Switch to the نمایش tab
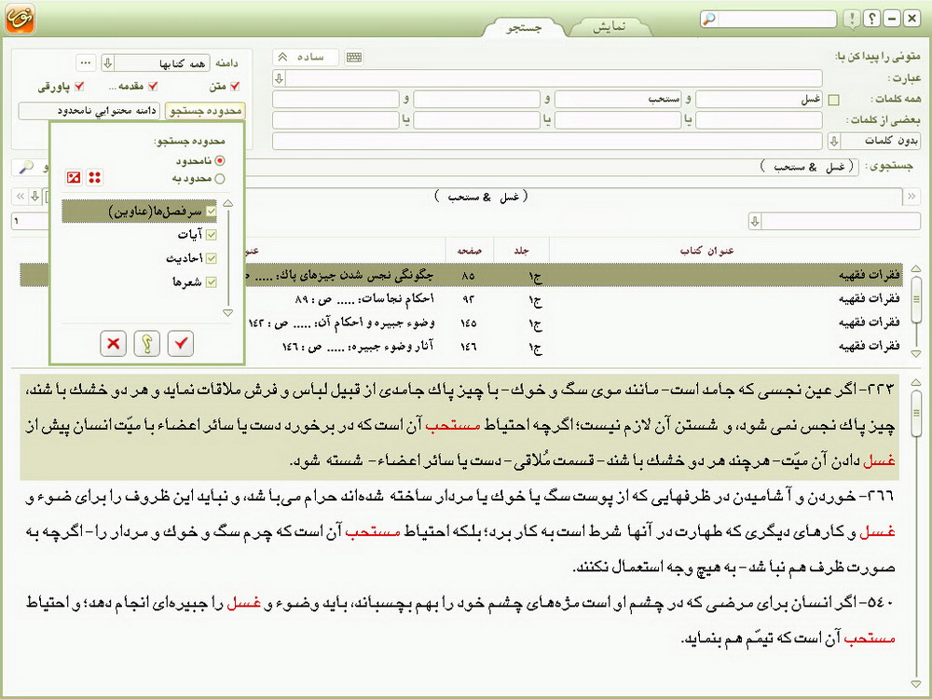This screenshot has width=932, height=699. (x=610, y=27)
